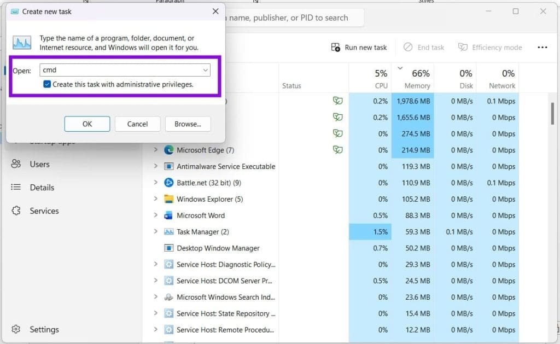This screenshot has width=560, height=344.
Task: Select the 1,978.6 MB memory cell
Action: click(x=413, y=101)
